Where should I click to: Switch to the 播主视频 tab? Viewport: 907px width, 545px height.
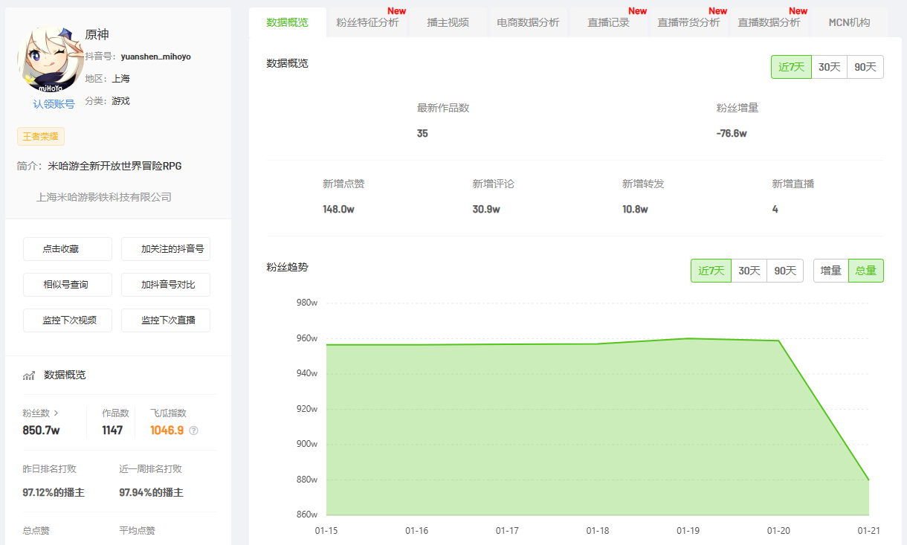(x=448, y=22)
